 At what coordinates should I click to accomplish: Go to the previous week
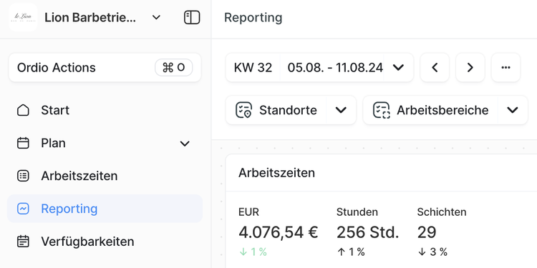coord(435,67)
